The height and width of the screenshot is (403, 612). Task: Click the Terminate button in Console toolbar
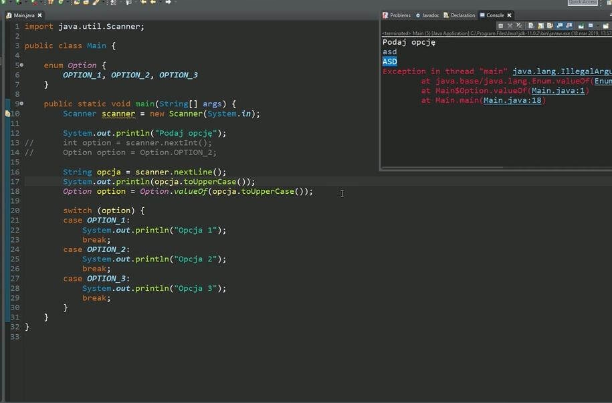tap(500, 25)
